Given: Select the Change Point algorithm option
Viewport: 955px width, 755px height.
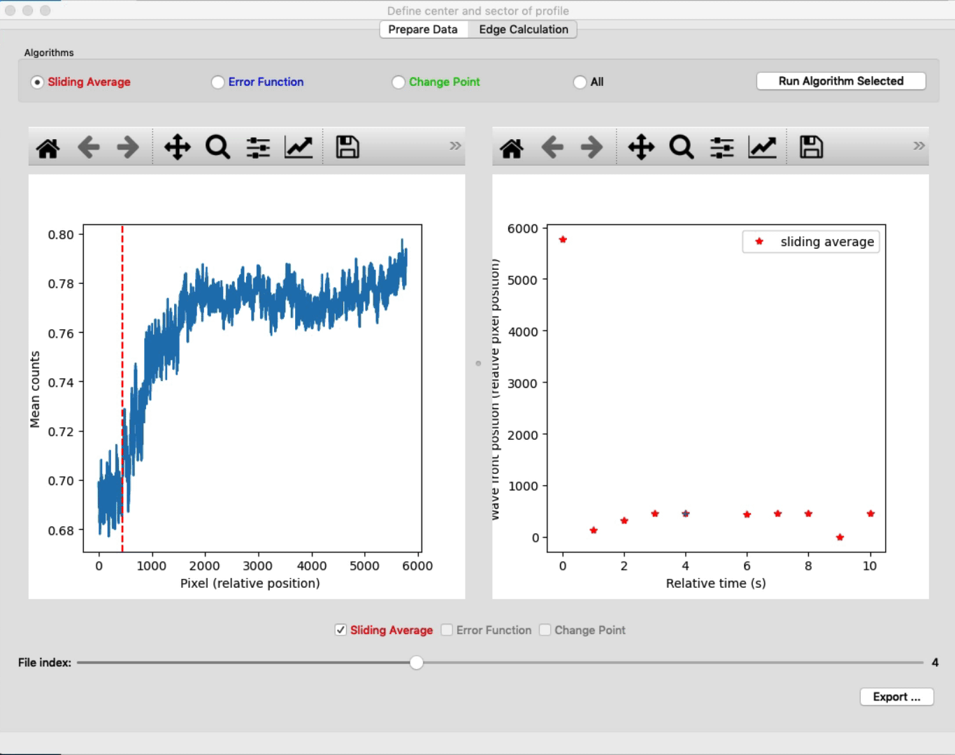Looking at the screenshot, I should (398, 82).
